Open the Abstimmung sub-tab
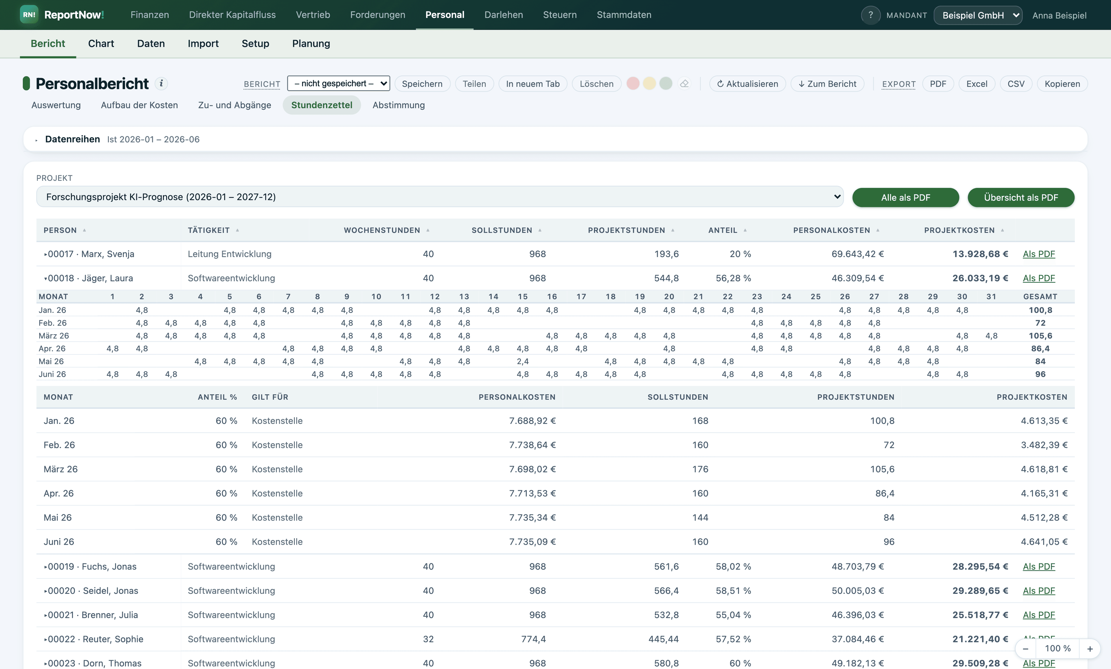This screenshot has height=669, width=1111. point(399,105)
